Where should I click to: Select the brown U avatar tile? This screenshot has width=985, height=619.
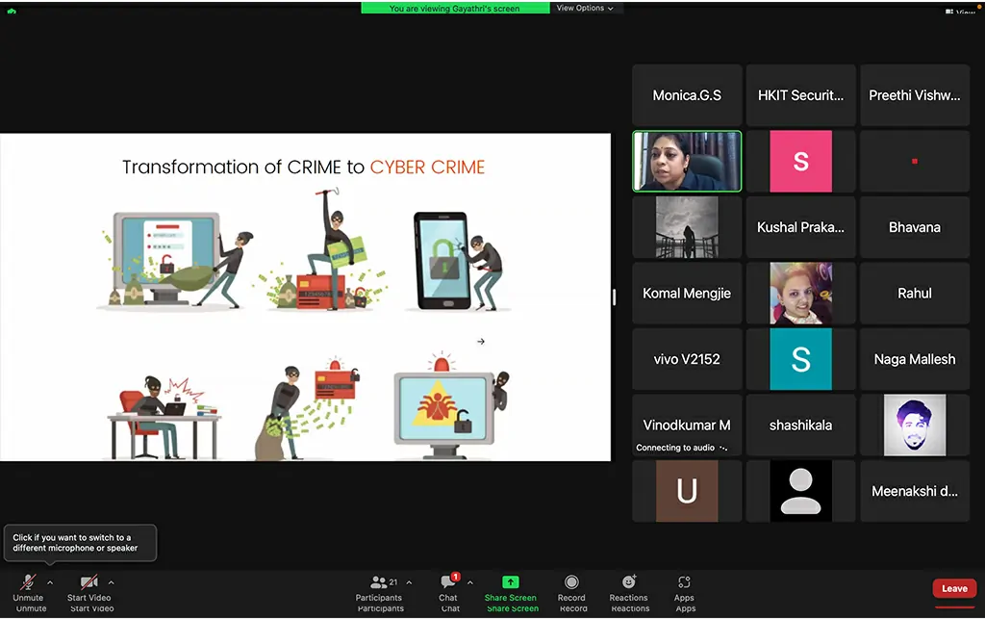(x=687, y=491)
